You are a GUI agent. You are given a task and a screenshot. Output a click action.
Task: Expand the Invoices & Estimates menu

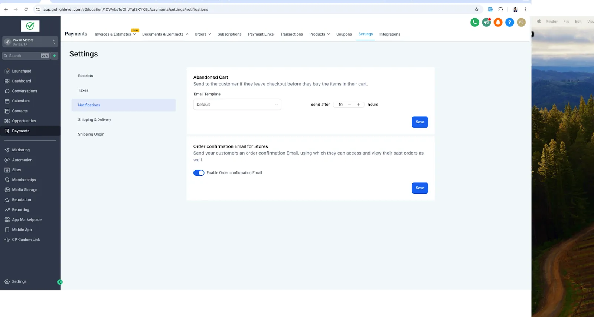pyautogui.click(x=115, y=34)
